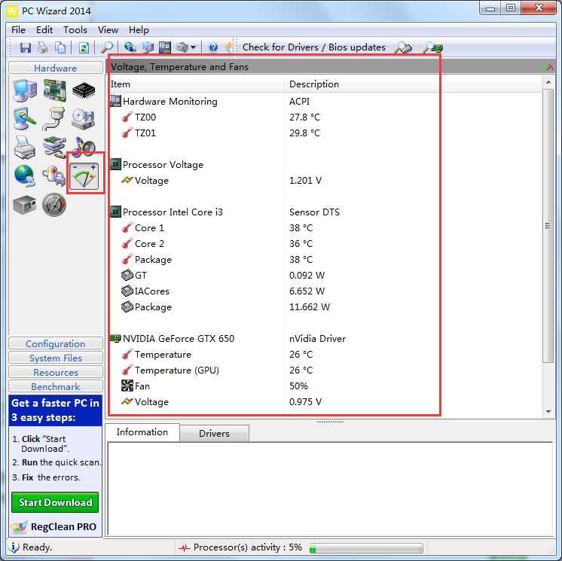Select the round speedometer overclocking icon
This screenshot has width=562, height=561.
point(54,205)
